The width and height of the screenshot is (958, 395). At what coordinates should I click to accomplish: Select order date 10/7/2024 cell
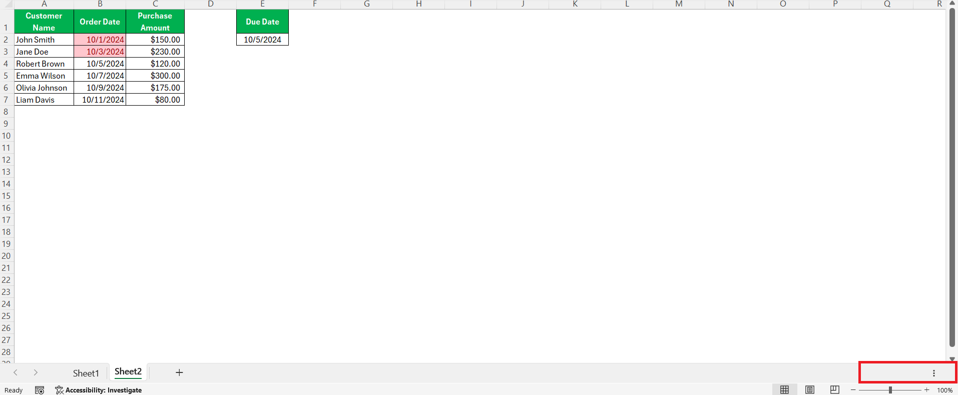100,76
